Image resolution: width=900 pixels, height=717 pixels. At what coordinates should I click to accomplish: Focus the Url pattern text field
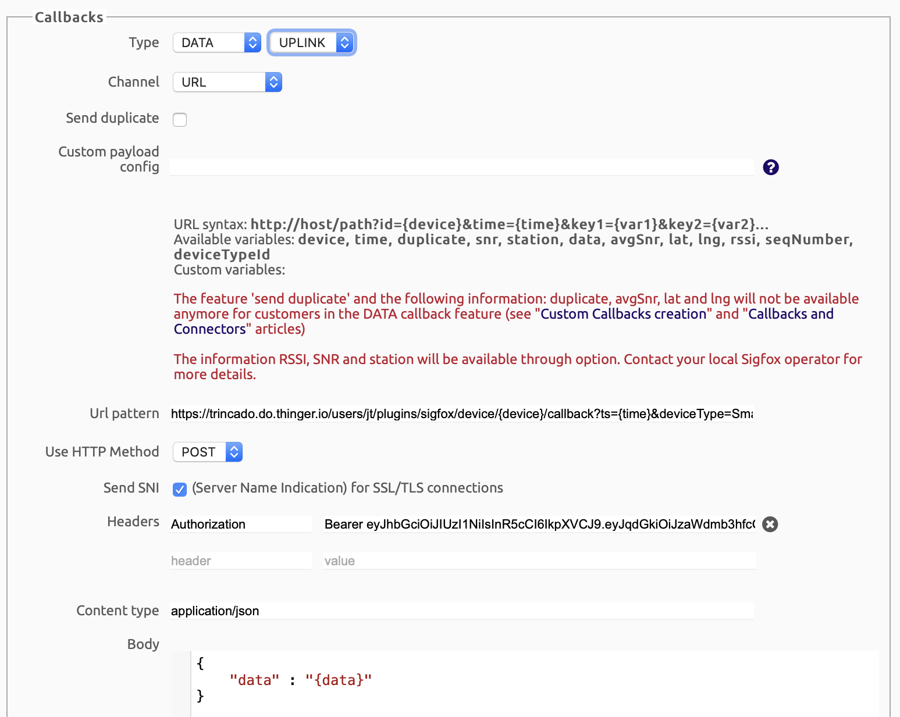[461, 414]
